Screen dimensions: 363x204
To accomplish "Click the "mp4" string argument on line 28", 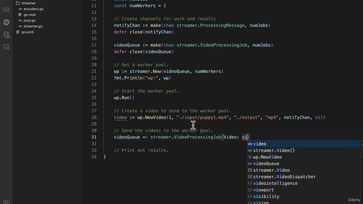I will (x=272, y=117).
